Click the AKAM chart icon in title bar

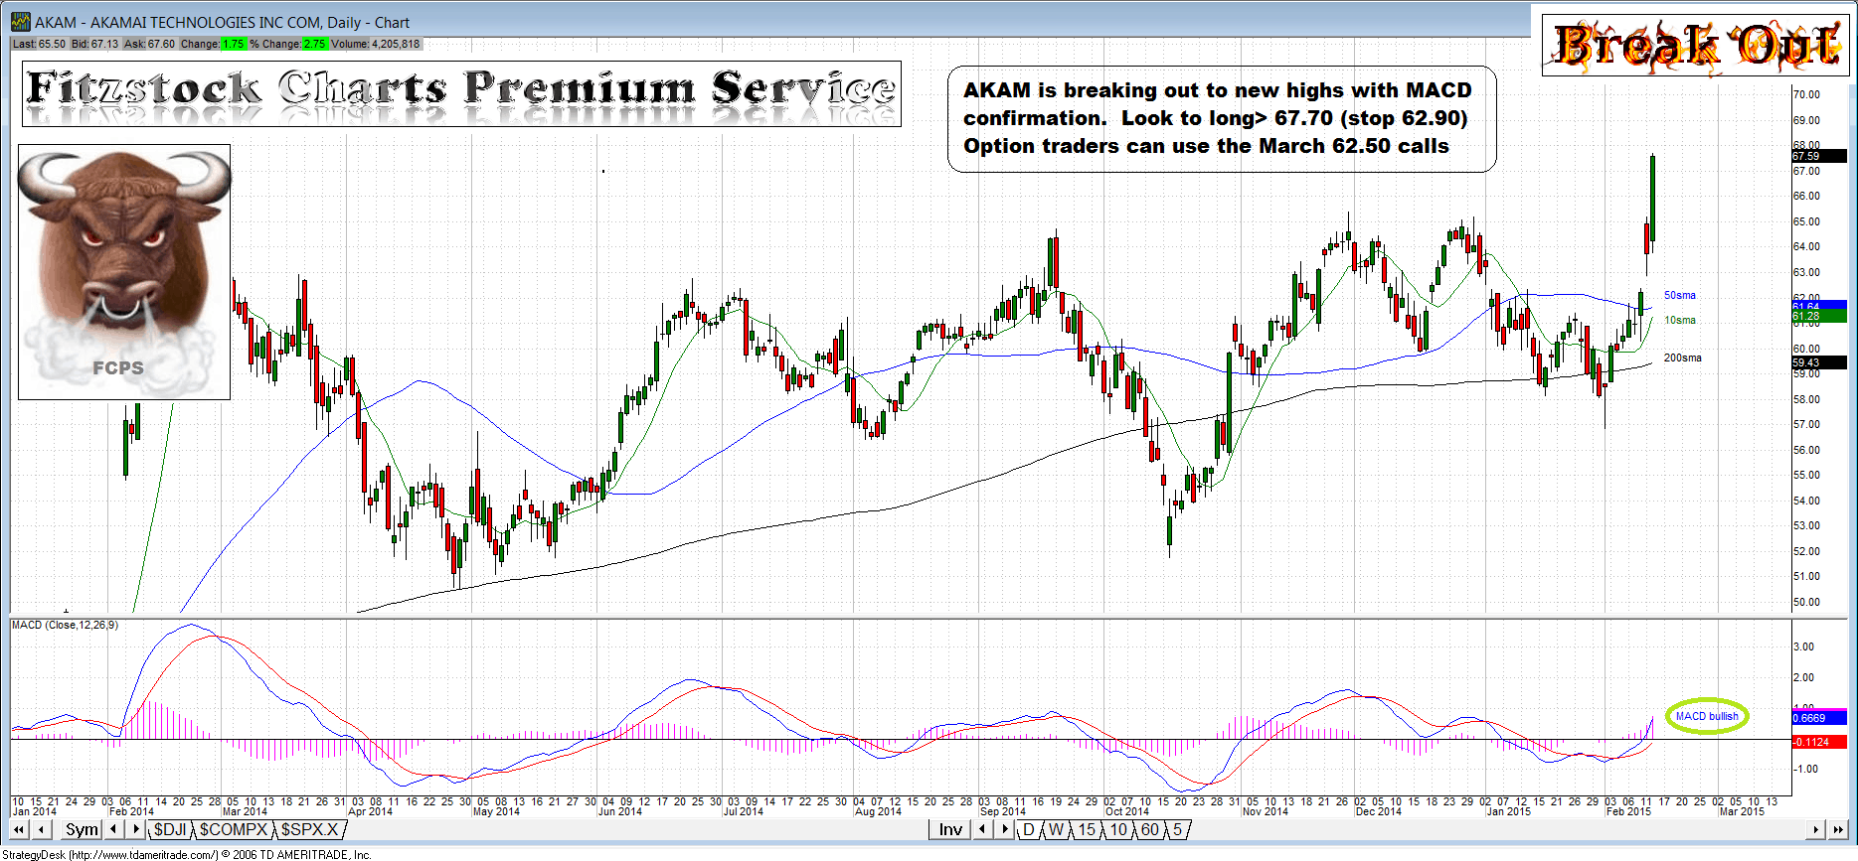pyautogui.click(x=20, y=22)
